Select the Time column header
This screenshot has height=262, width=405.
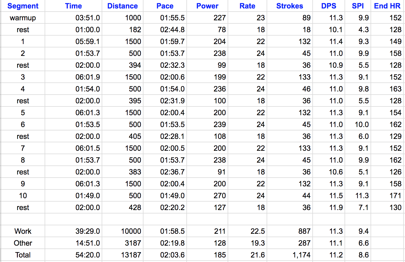coord(73,6)
